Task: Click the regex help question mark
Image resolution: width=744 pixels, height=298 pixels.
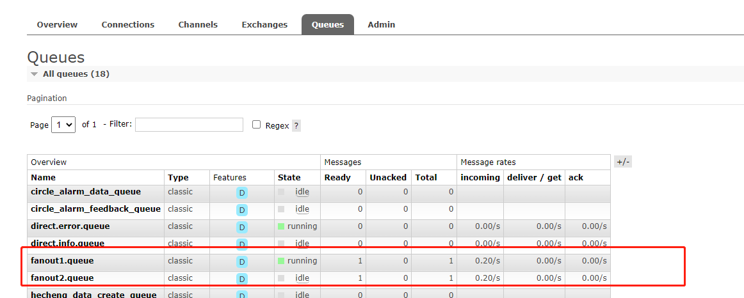Action: coord(296,126)
